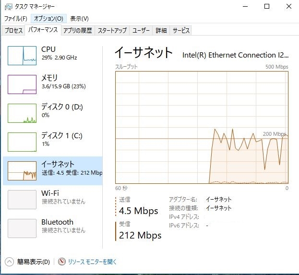The image size is (299, 275).
Task: Click the Resource Monitor icon
Action: click(61, 262)
